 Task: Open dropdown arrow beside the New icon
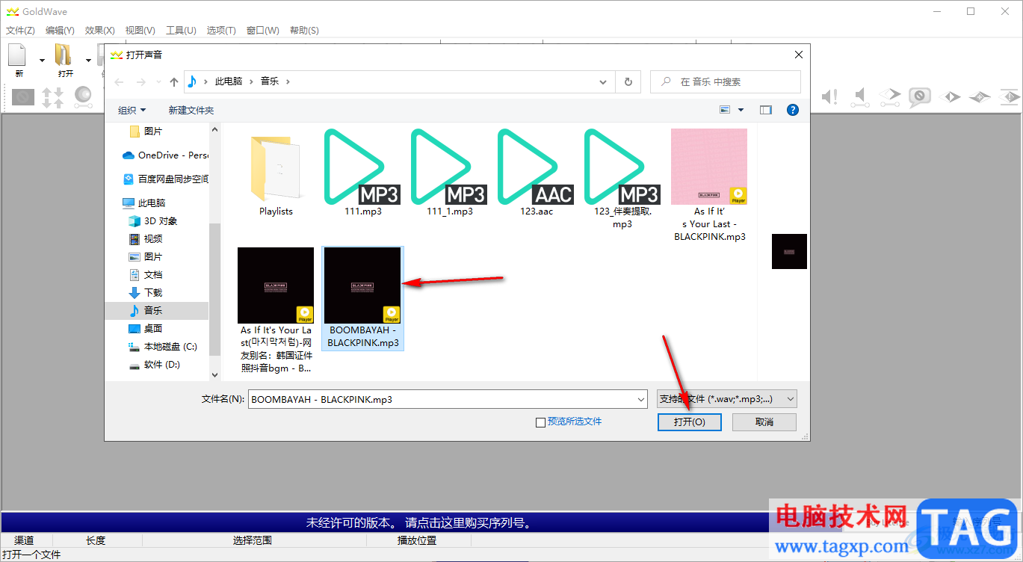42,61
